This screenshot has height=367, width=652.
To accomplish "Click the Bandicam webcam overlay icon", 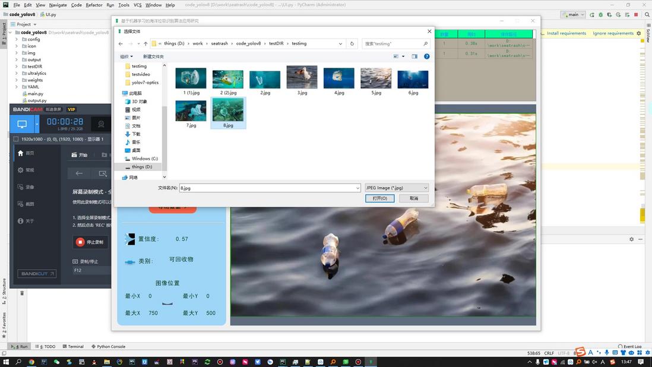I will (x=100, y=124).
